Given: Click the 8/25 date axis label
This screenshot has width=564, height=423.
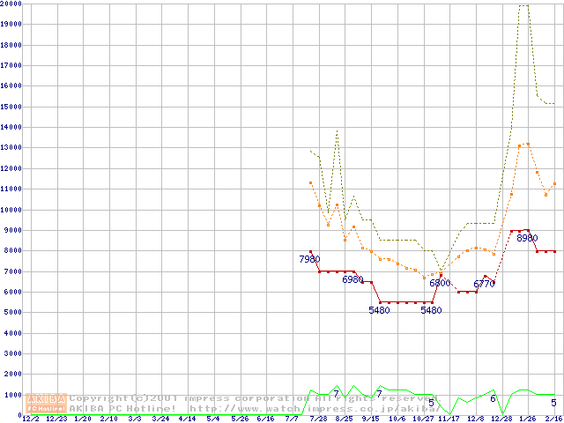Looking at the screenshot, I should click(344, 419).
